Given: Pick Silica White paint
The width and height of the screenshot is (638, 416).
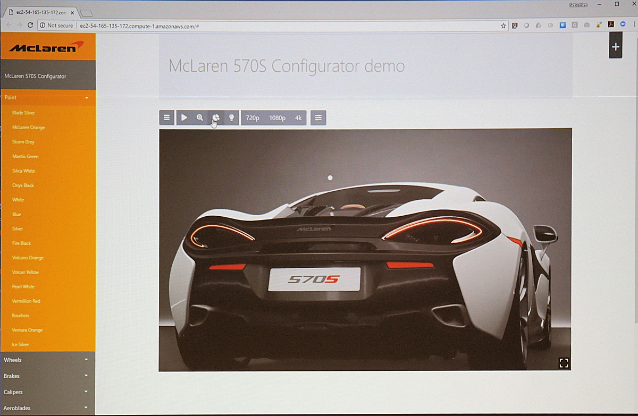Looking at the screenshot, I should (x=23, y=171).
